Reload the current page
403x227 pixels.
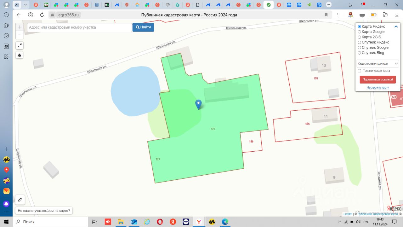coord(42,15)
